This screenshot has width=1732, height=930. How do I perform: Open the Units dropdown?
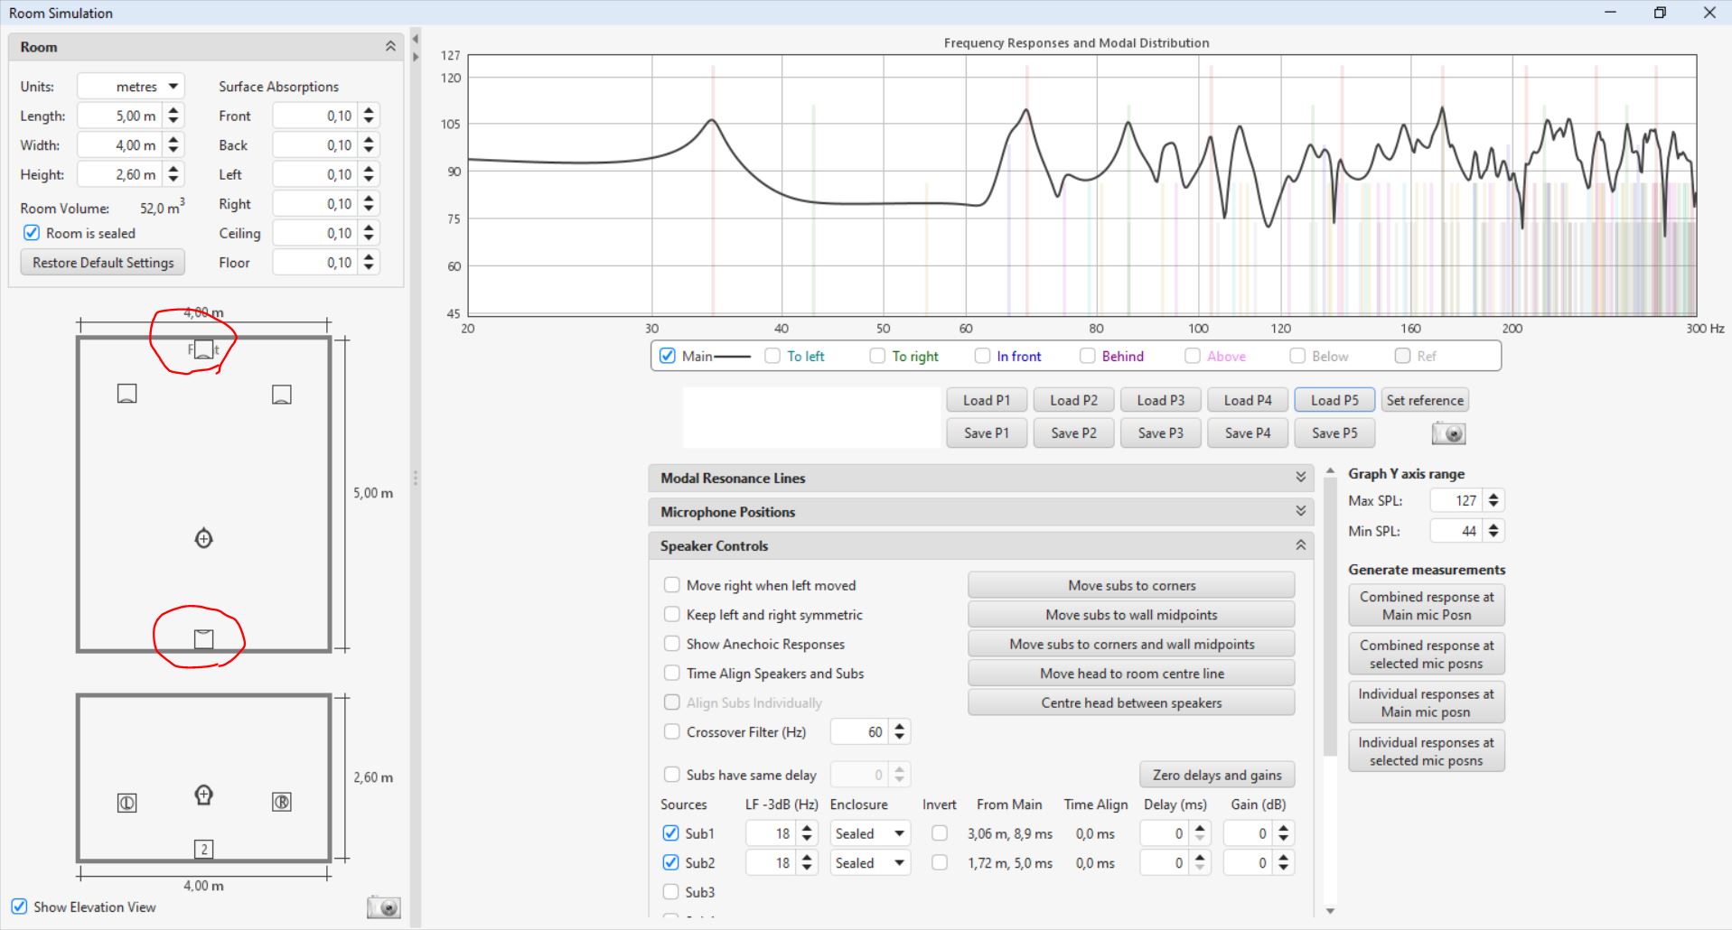[131, 87]
